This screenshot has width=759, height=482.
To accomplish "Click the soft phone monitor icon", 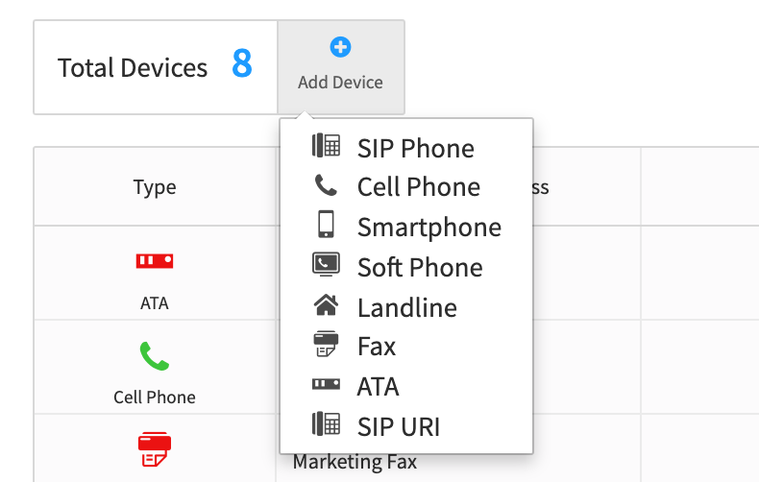I will [x=326, y=264].
